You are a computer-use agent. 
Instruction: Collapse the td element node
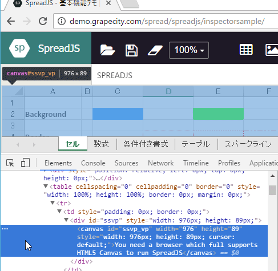(x=59, y=211)
